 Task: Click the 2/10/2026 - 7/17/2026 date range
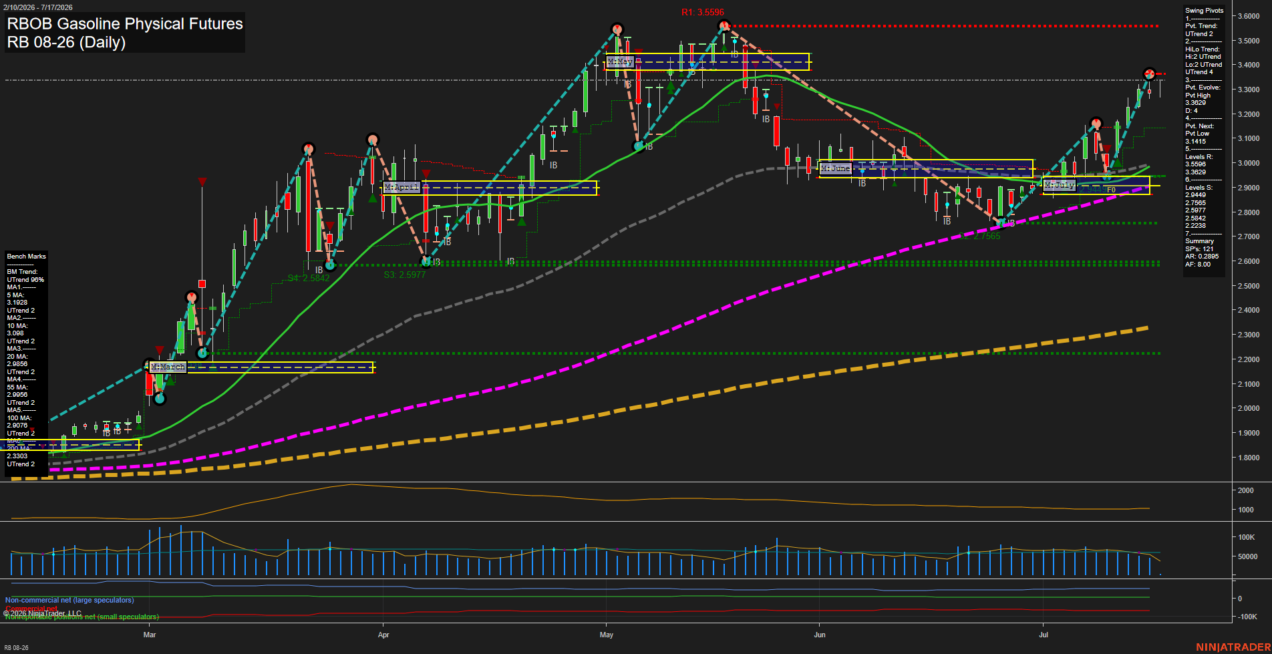click(x=38, y=7)
